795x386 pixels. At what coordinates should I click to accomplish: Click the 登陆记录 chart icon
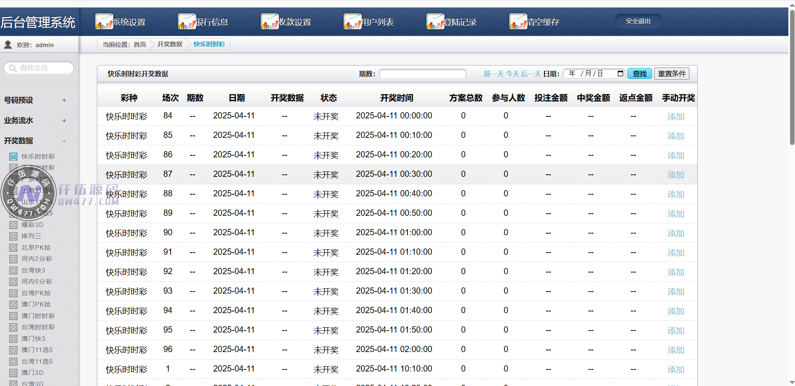tap(435, 22)
